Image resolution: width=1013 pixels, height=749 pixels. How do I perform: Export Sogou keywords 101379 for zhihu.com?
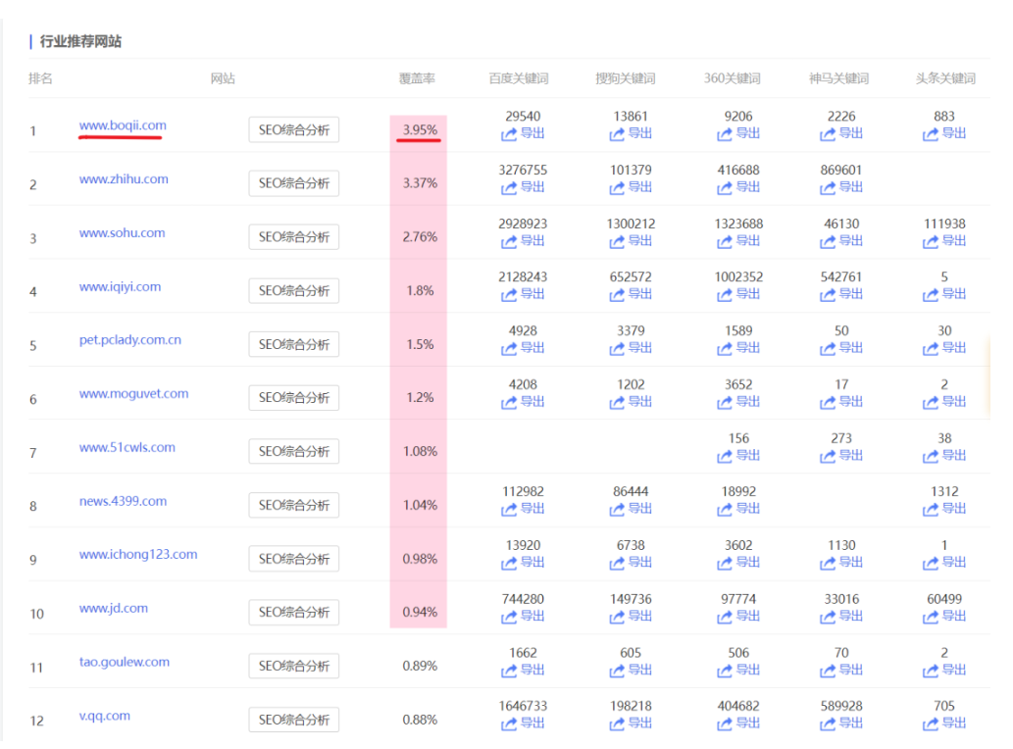(631, 187)
